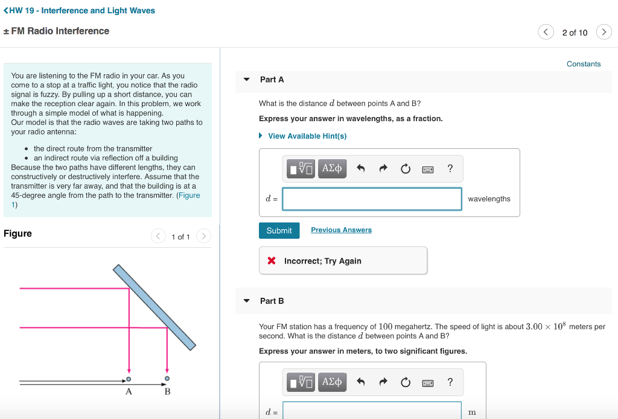Undo the last entry in Part A
The width and height of the screenshot is (618, 419).
tap(361, 169)
